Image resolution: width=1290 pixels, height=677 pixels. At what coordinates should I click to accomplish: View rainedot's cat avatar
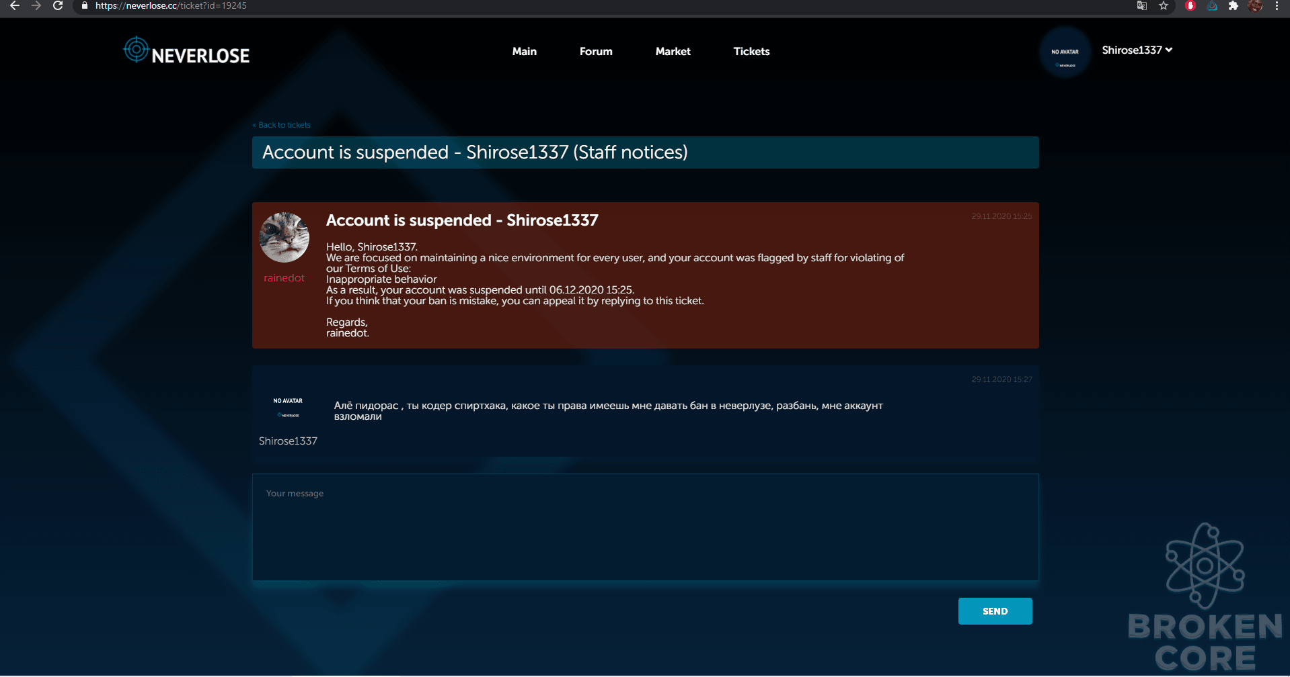pyautogui.click(x=284, y=237)
